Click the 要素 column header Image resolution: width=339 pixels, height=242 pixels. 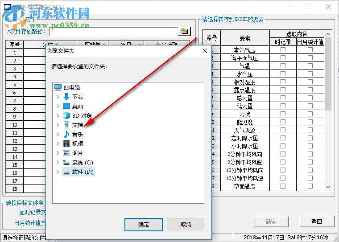245,38
